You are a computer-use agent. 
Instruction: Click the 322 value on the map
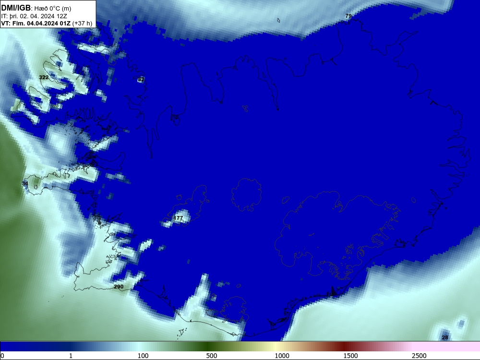tap(44, 77)
